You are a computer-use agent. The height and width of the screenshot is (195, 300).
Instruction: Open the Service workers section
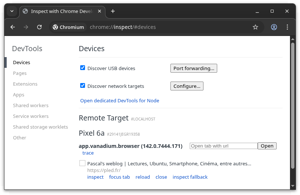click(31, 116)
